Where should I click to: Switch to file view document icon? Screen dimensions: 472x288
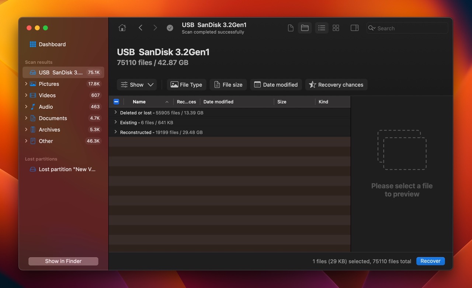click(x=291, y=28)
